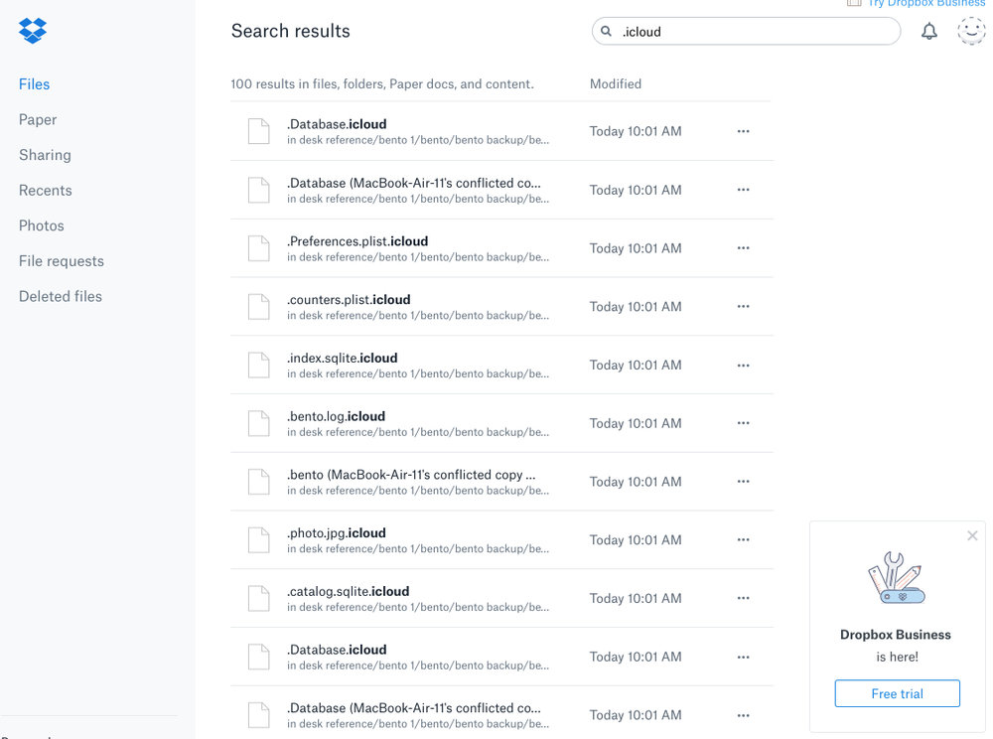Open more options for .counters.plist.icloud
Screen dimensions: 993x739
point(743,307)
